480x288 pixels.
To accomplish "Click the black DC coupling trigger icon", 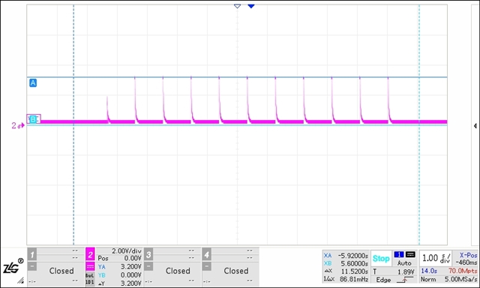I will click(410, 255).
